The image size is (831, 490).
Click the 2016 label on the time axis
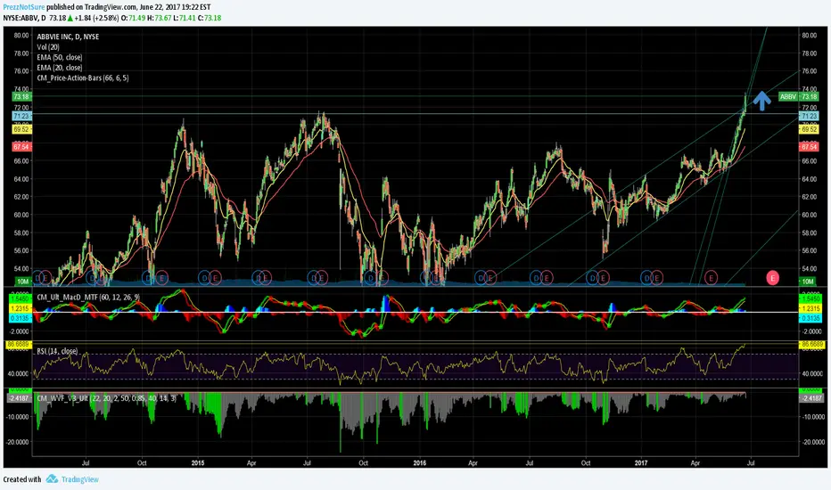pyautogui.click(x=420, y=463)
